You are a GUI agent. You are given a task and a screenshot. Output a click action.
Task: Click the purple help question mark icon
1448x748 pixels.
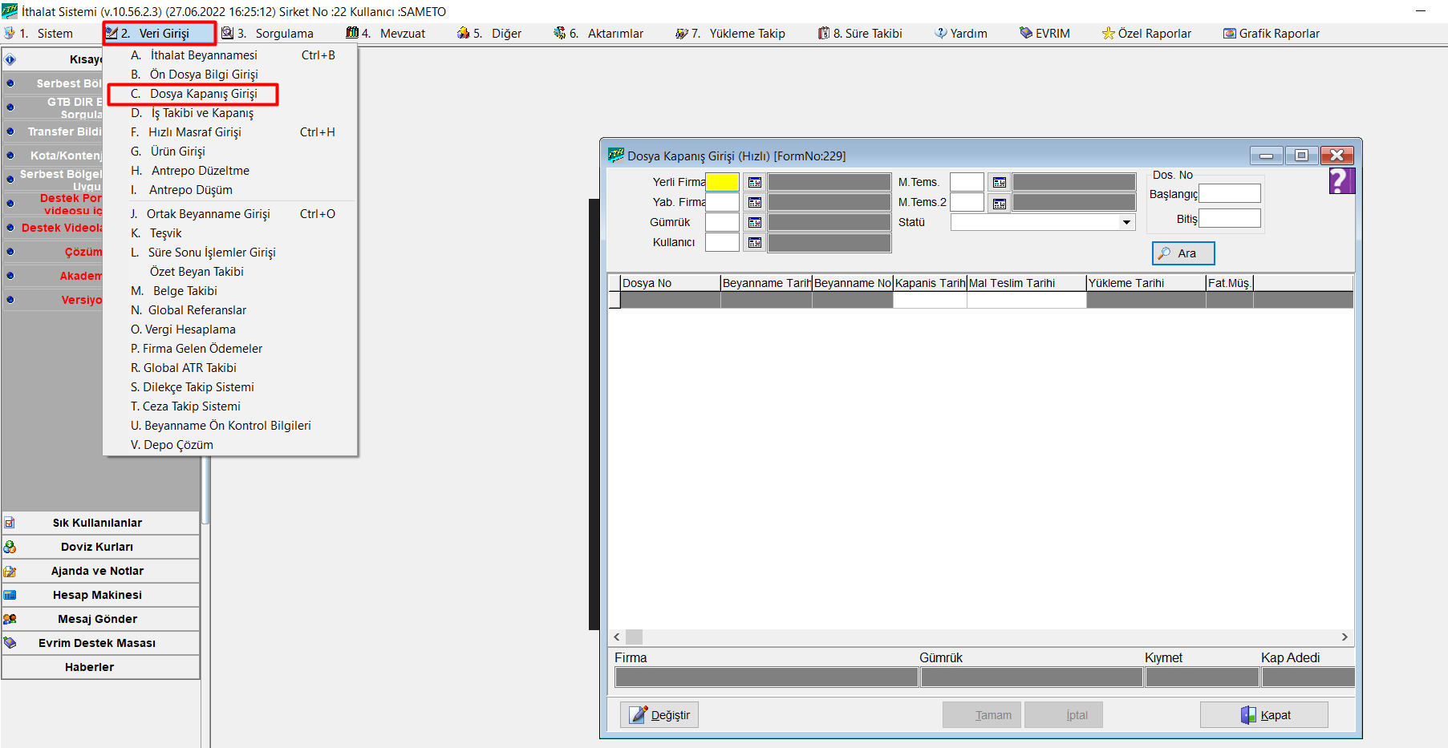click(1341, 181)
